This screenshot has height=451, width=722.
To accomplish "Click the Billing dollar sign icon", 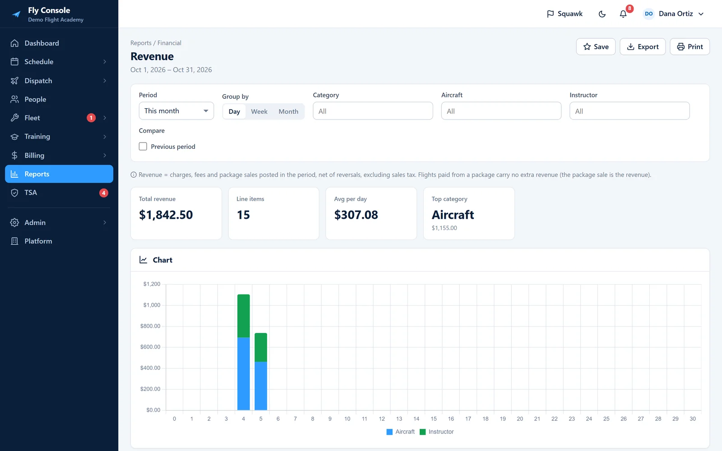I will 14,155.
